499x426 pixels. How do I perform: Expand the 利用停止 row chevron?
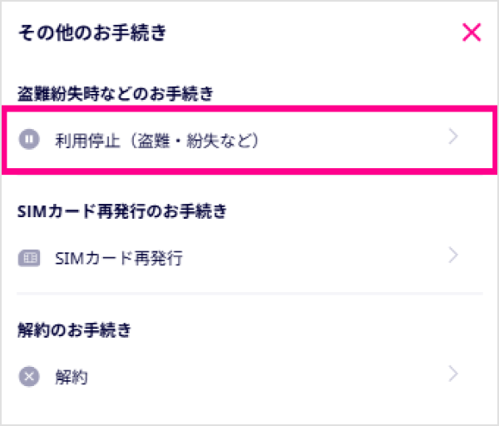[453, 137]
